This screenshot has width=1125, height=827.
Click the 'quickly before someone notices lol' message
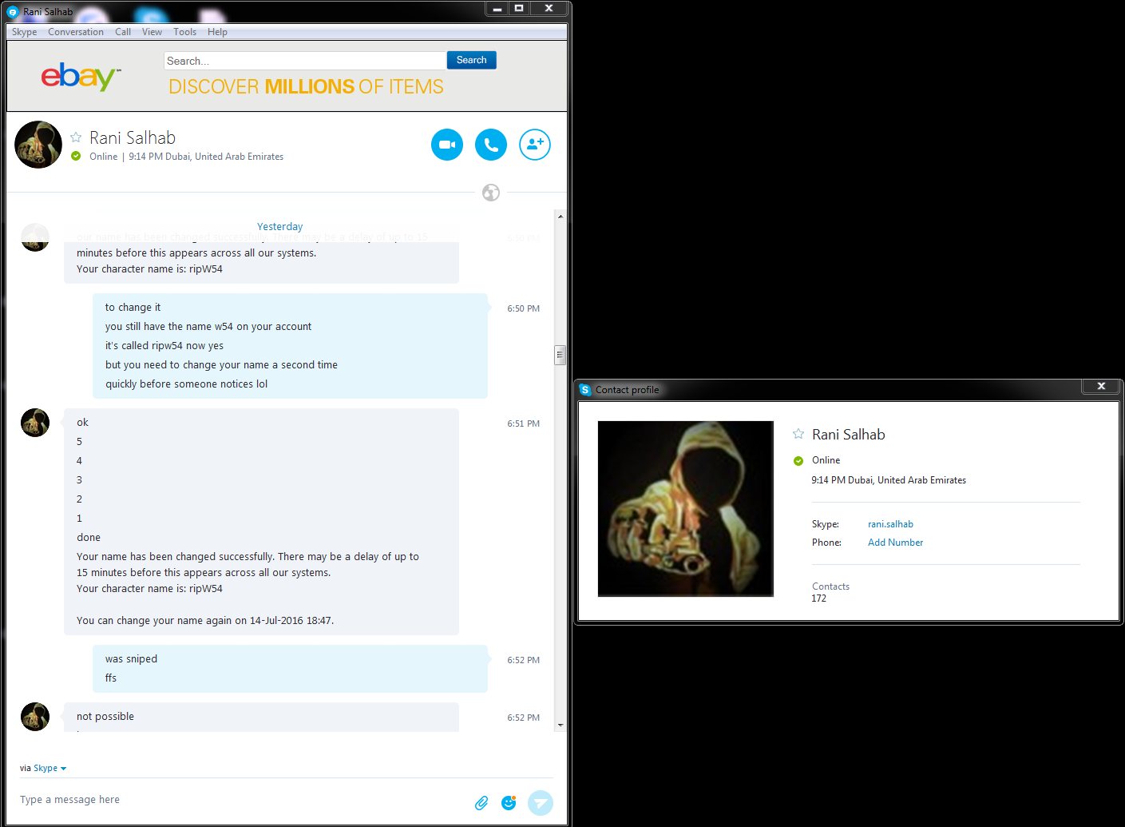(x=186, y=384)
